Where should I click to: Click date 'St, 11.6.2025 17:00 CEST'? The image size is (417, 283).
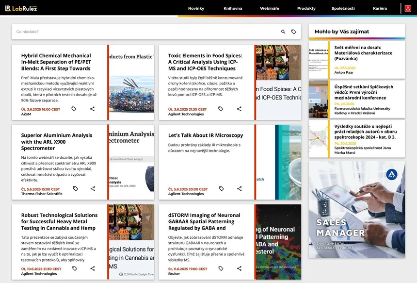coord(188,269)
